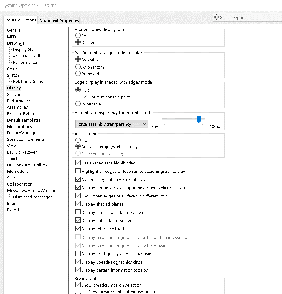The image size is (282, 294).
Task: Open the Colors options category
Action: pos(13,69)
